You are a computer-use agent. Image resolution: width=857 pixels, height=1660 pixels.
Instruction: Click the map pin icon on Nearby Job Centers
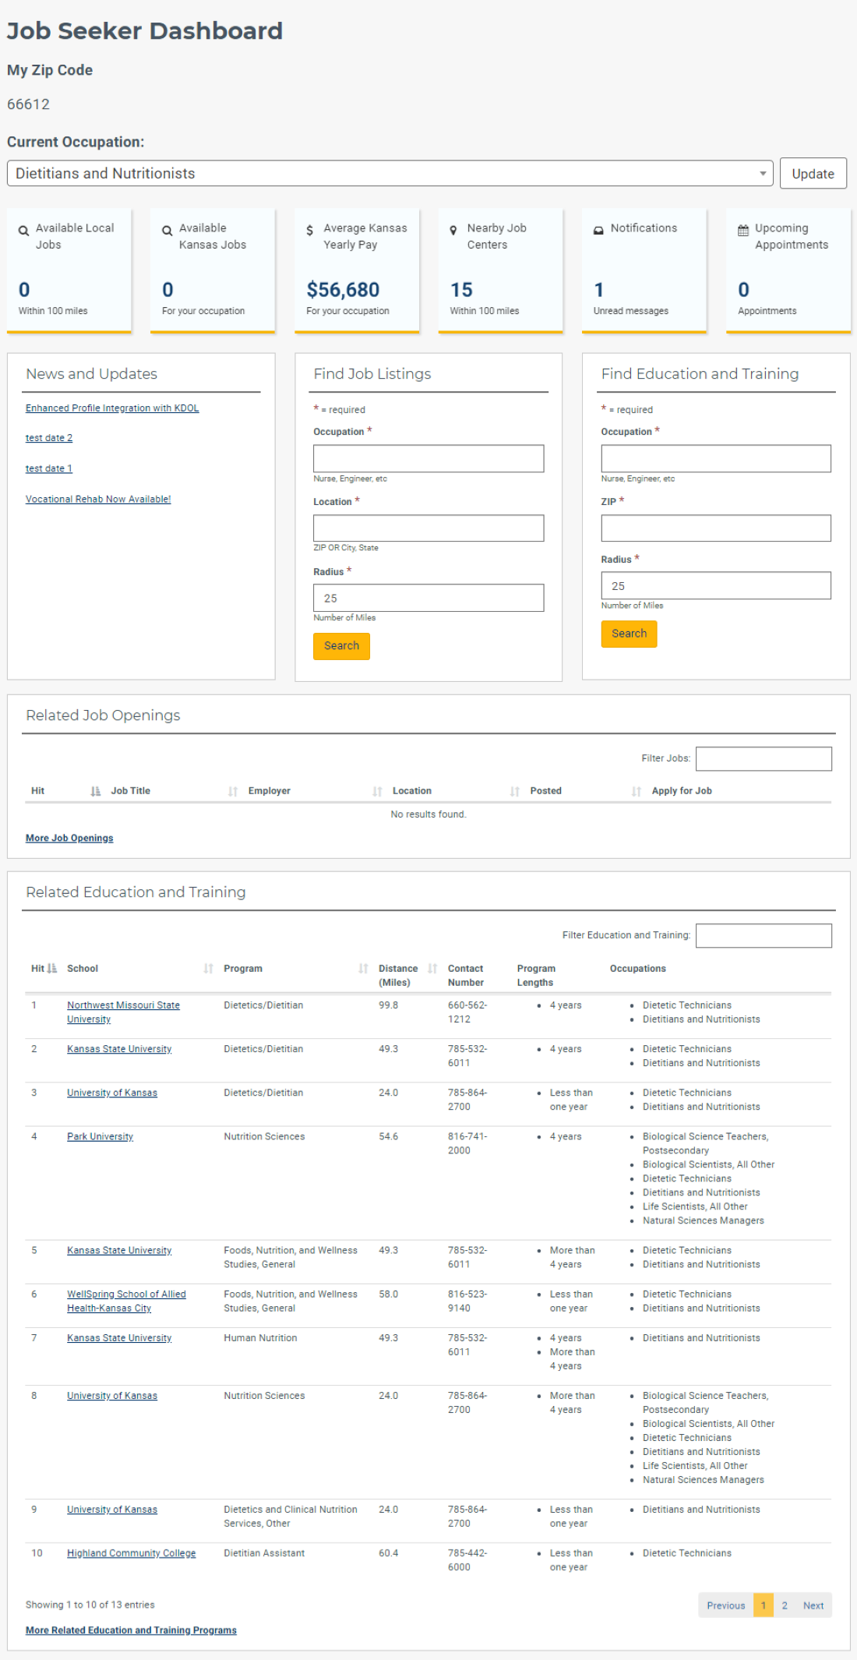(x=453, y=231)
